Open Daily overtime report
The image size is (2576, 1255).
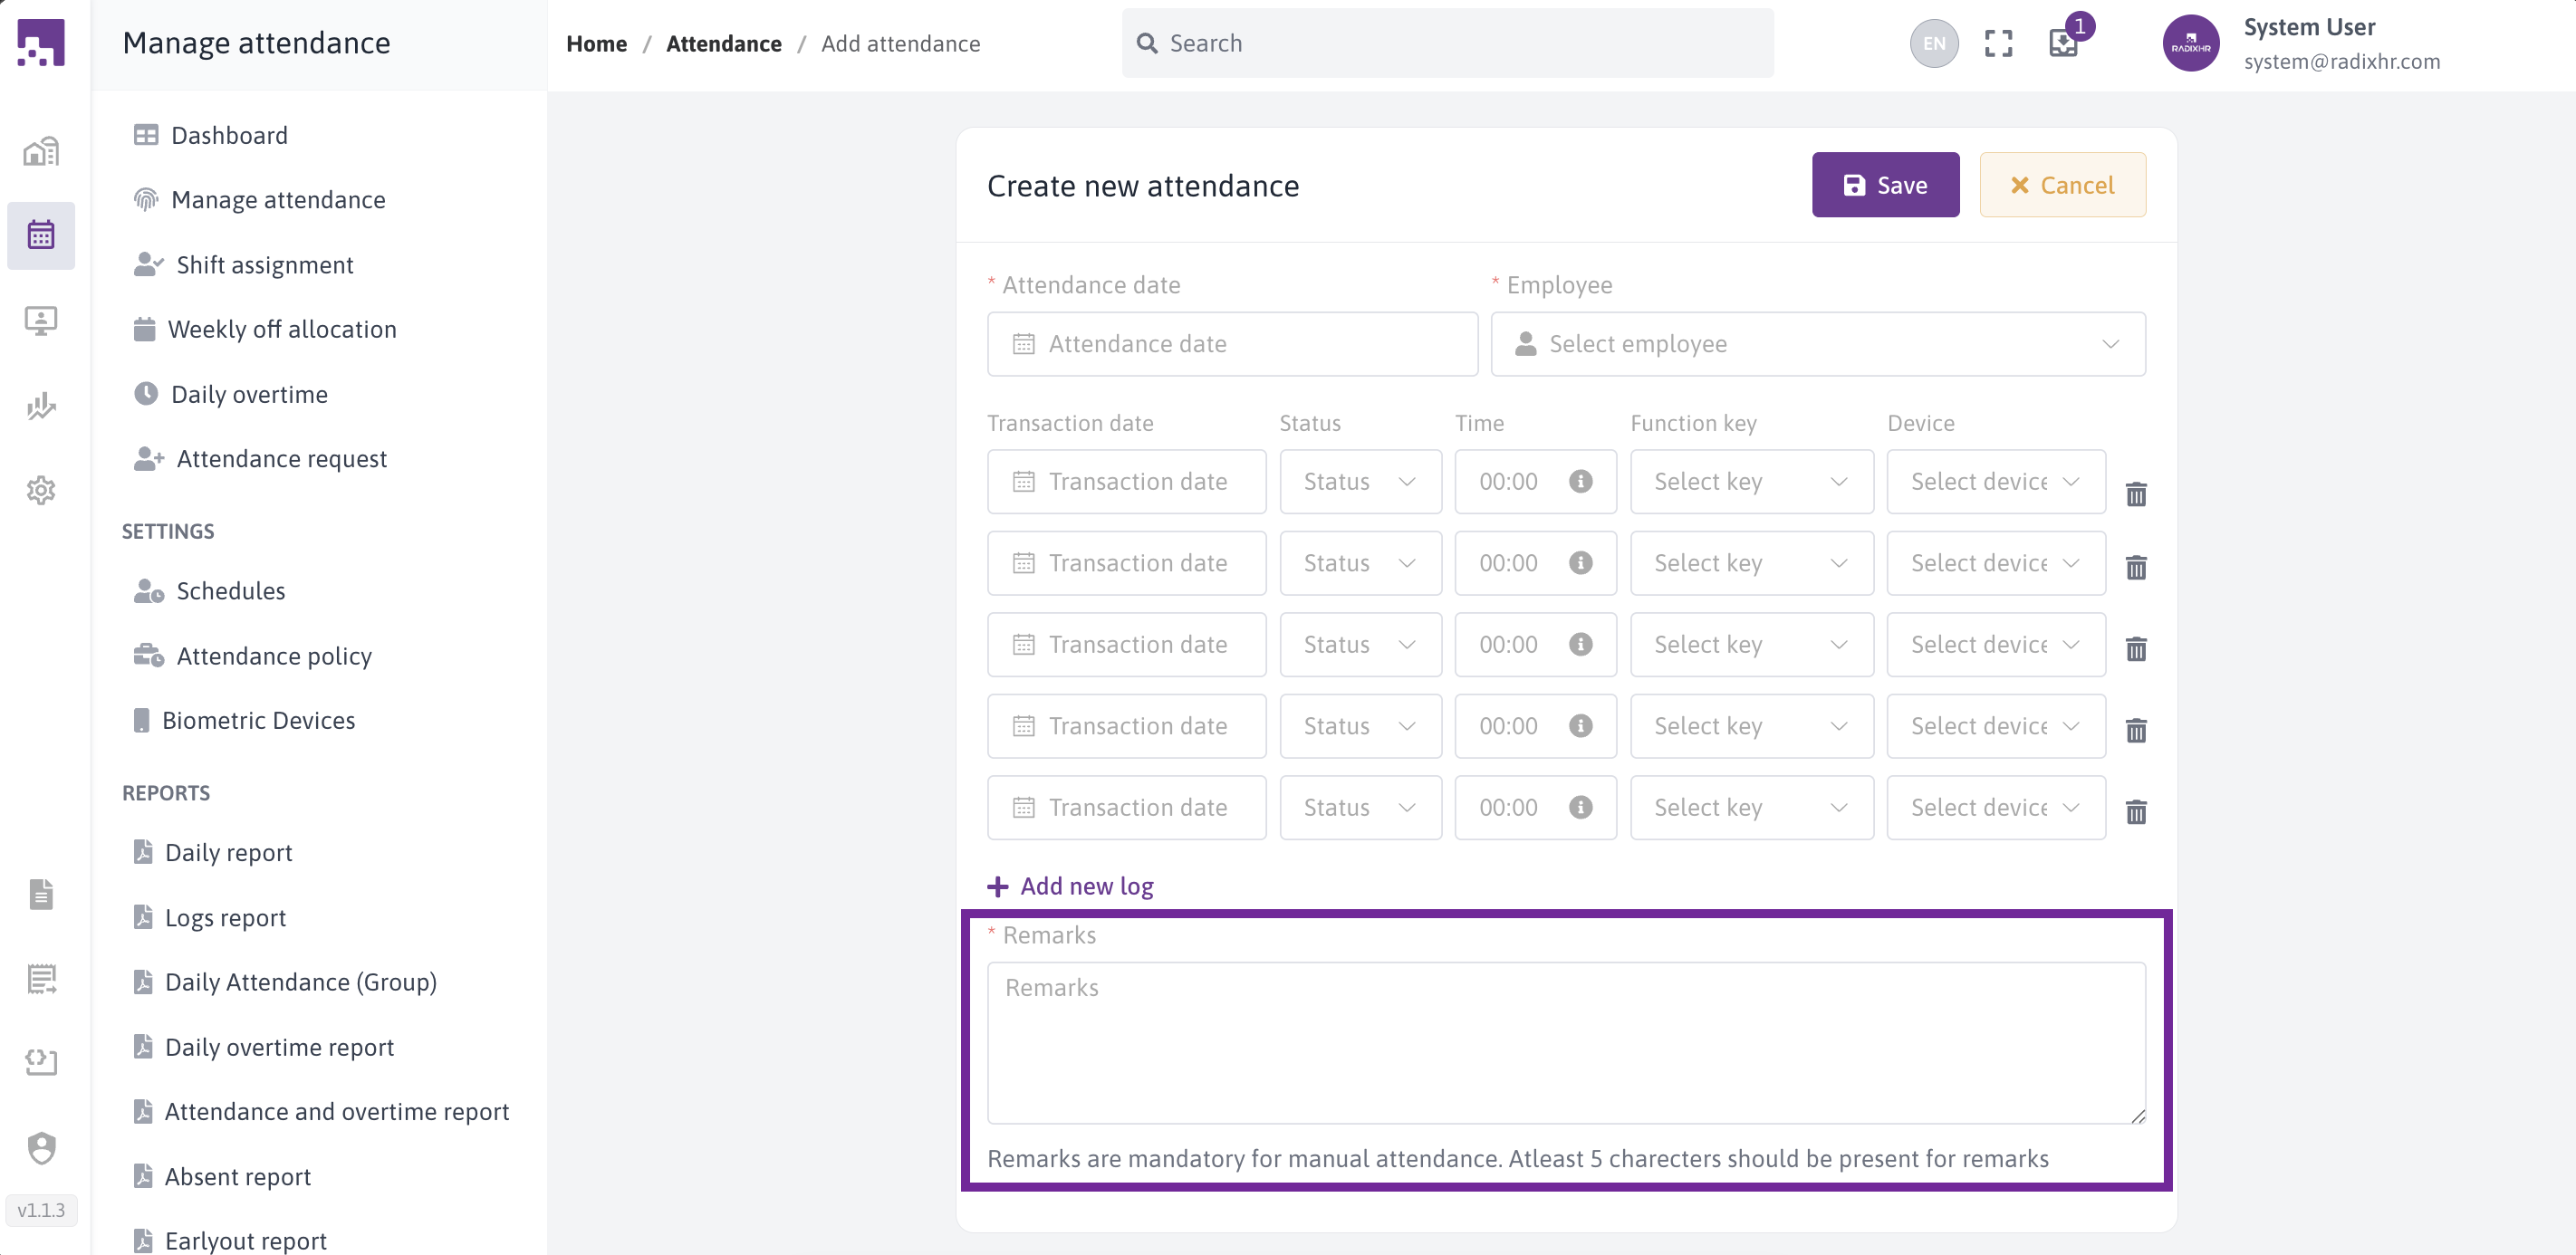(x=279, y=1047)
